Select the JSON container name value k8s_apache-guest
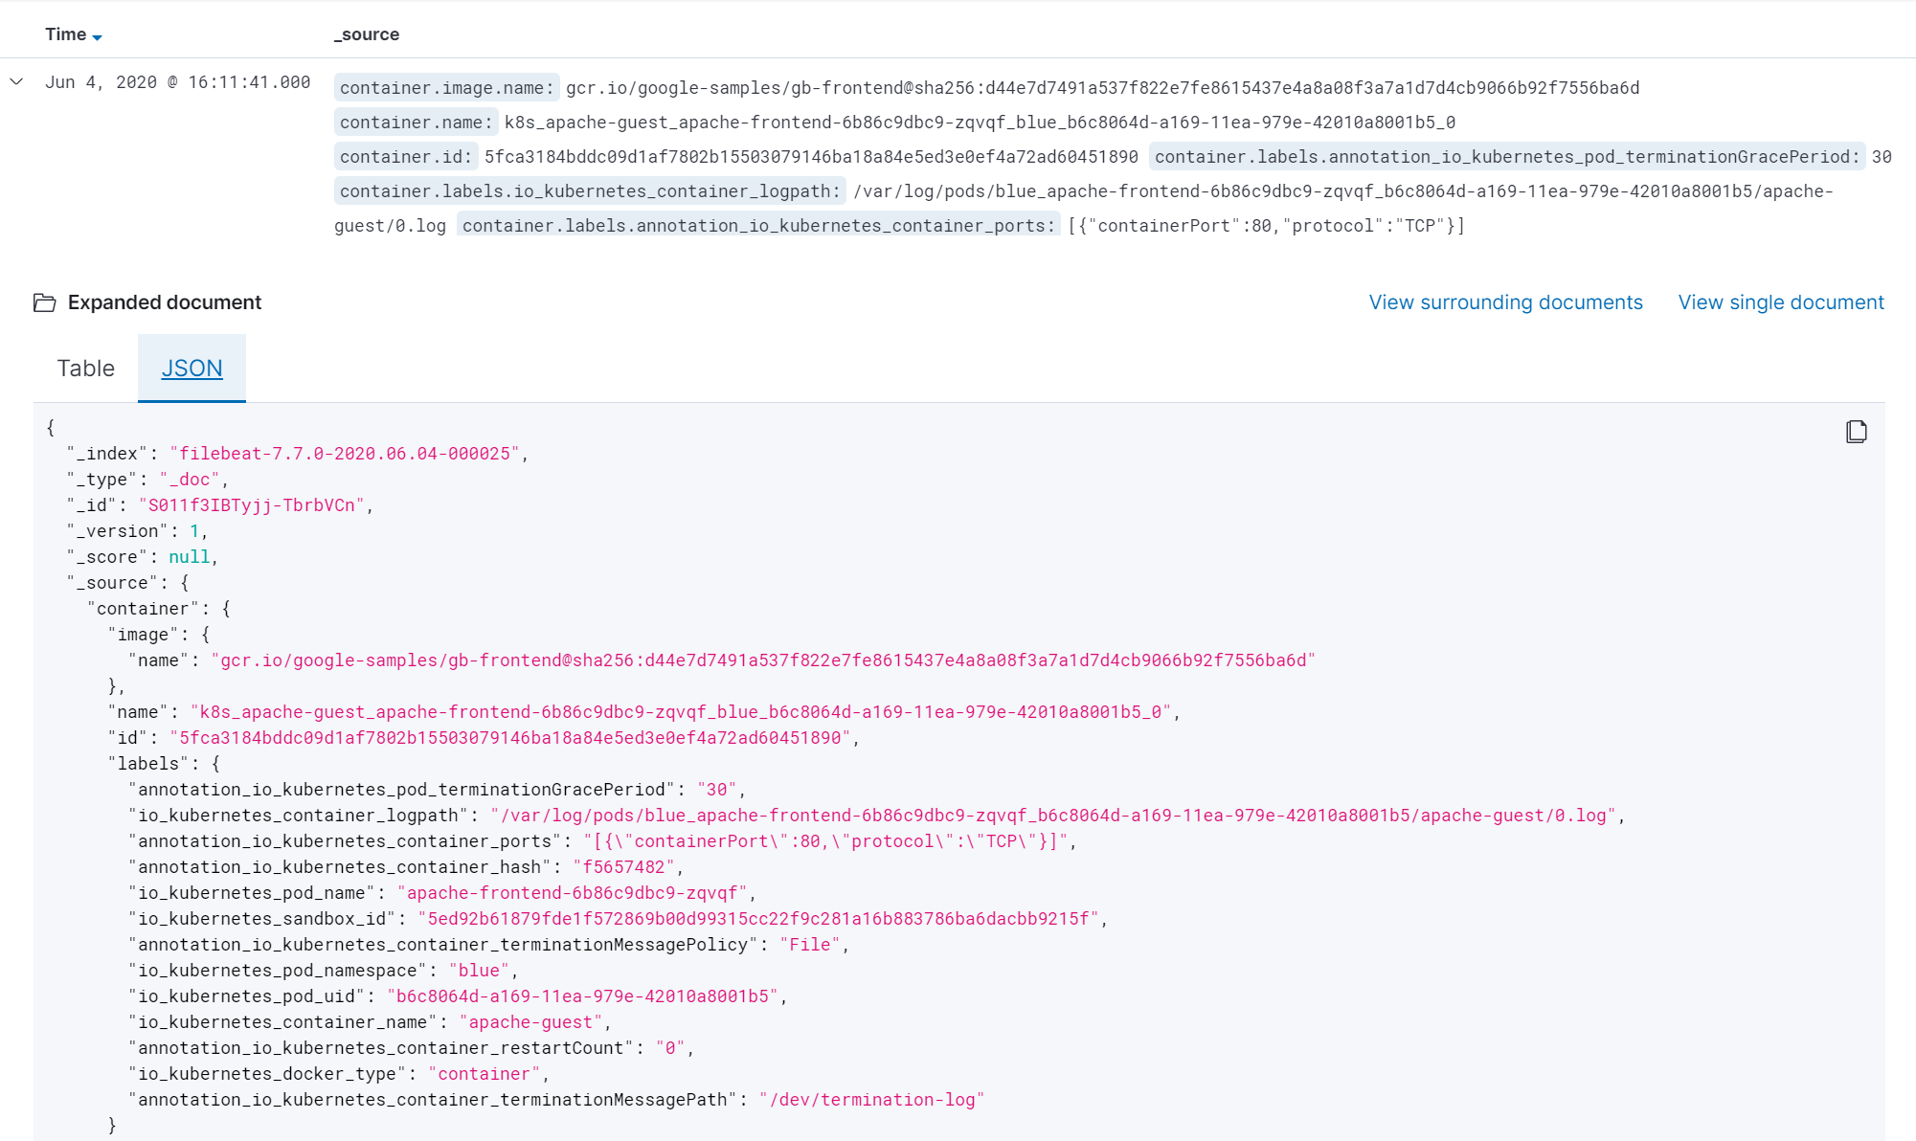 681,712
